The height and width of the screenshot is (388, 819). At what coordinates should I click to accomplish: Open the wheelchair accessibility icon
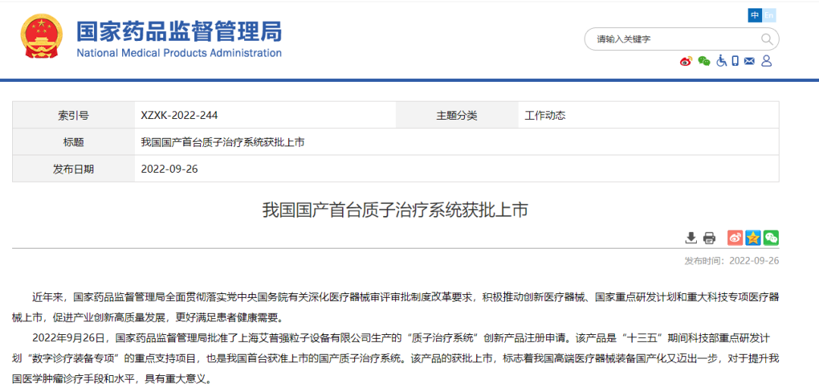click(x=721, y=61)
